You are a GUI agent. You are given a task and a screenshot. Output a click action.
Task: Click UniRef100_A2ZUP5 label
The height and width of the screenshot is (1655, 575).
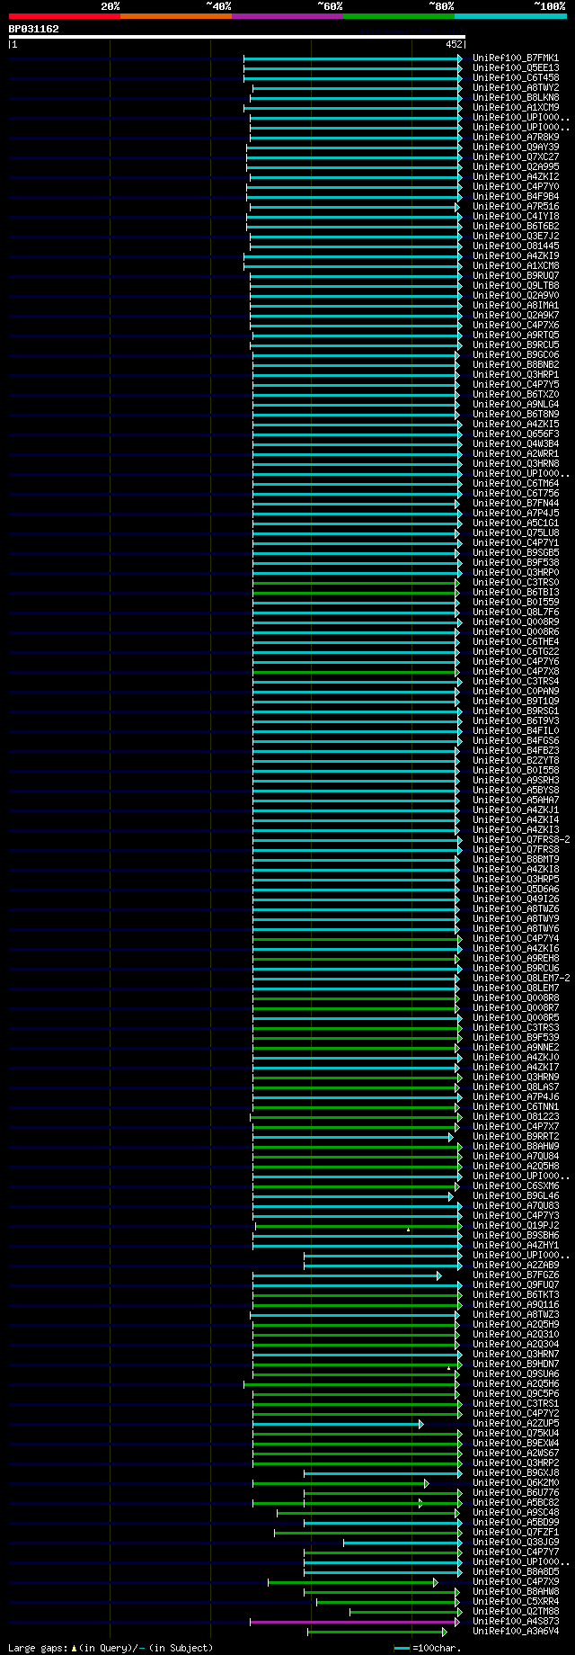pyautogui.click(x=516, y=1423)
